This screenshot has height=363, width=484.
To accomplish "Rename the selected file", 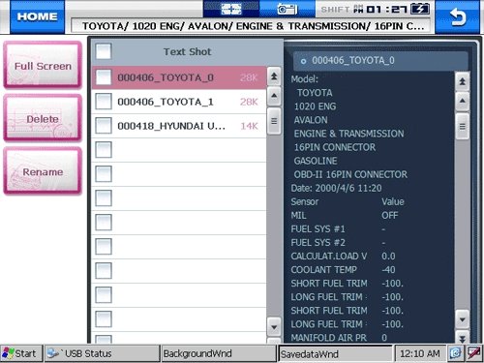I will point(43,171).
